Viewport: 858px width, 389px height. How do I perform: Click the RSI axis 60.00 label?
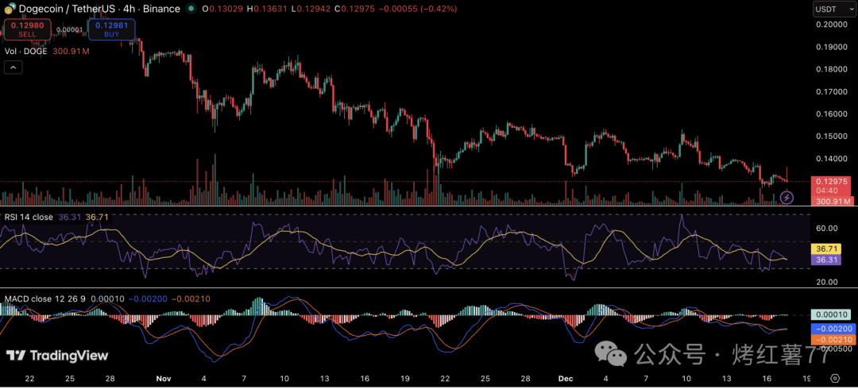(x=827, y=228)
